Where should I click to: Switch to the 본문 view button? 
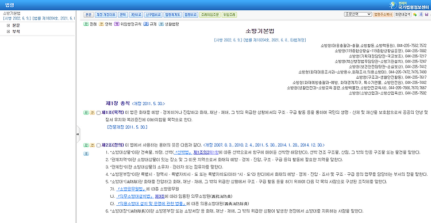click(88, 14)
